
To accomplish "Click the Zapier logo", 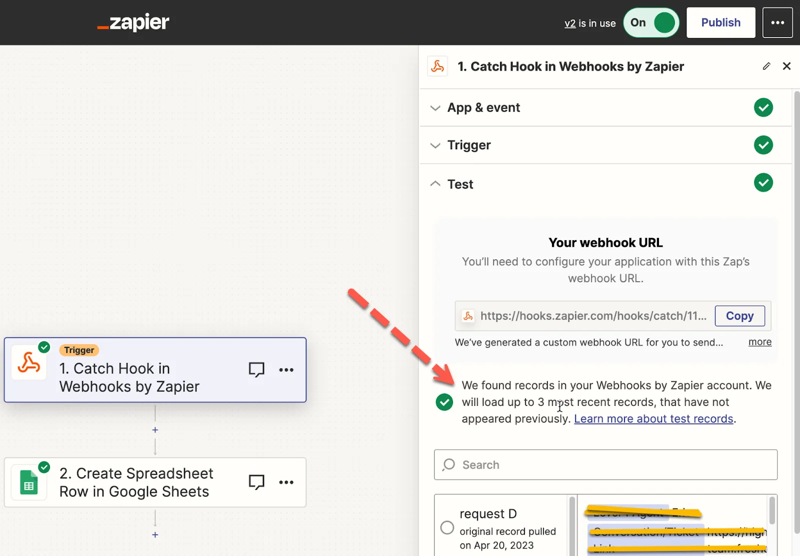I will [133, 23].
